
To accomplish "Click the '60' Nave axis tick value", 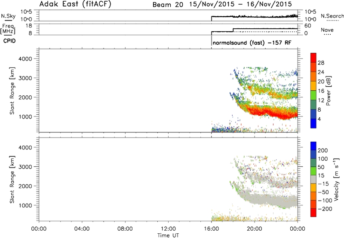I will 307,26.
